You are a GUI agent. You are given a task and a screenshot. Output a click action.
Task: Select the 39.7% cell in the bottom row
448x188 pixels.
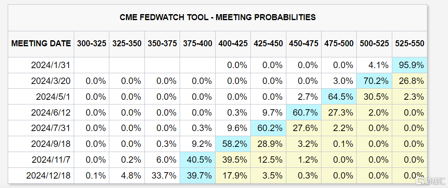[x=198, y=176]
